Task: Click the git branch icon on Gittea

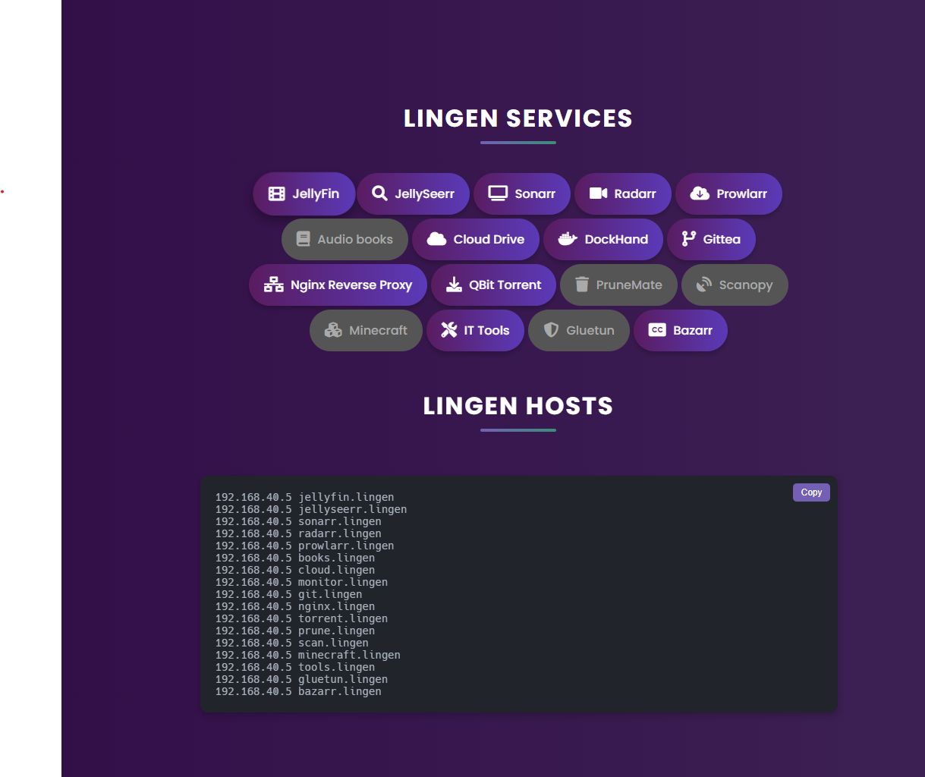Action: click(689, 239)
